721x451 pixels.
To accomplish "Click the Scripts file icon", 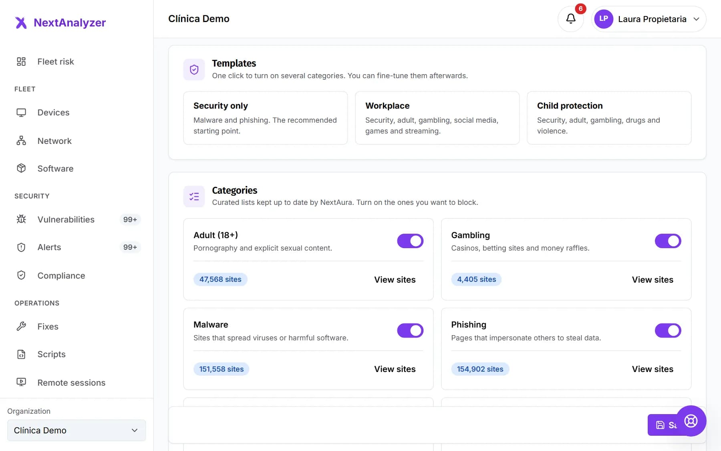I will tap(21, 354).
